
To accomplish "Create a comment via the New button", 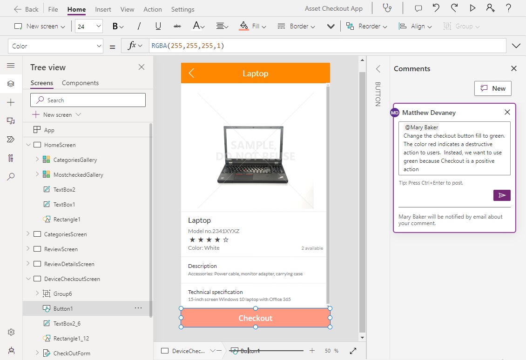I will [492, 88].
